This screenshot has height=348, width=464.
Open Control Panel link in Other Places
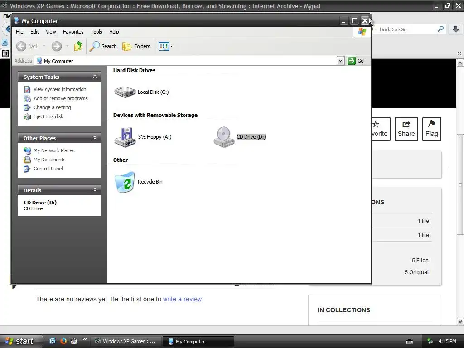48,169
